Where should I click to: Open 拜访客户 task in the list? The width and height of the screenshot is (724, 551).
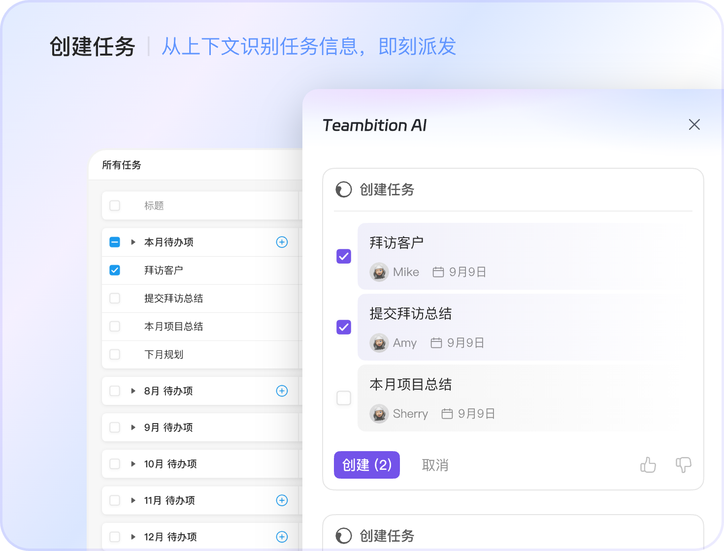click(164, 270)
